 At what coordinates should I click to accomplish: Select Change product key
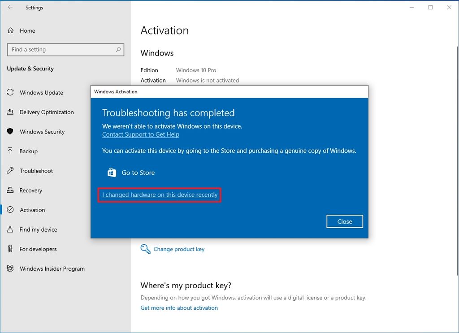click(x=179, y=249)
